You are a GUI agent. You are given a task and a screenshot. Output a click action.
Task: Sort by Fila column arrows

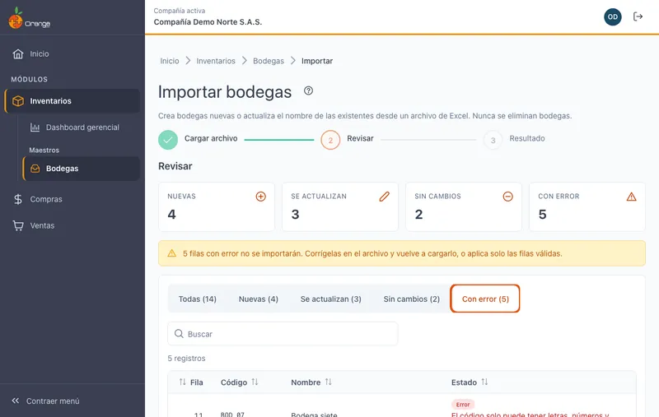(182, 382)
